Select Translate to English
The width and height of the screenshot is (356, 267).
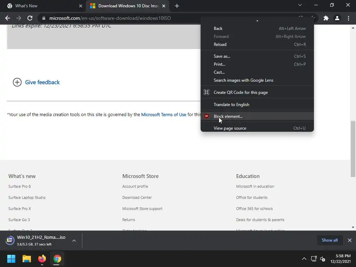point(257,105)
